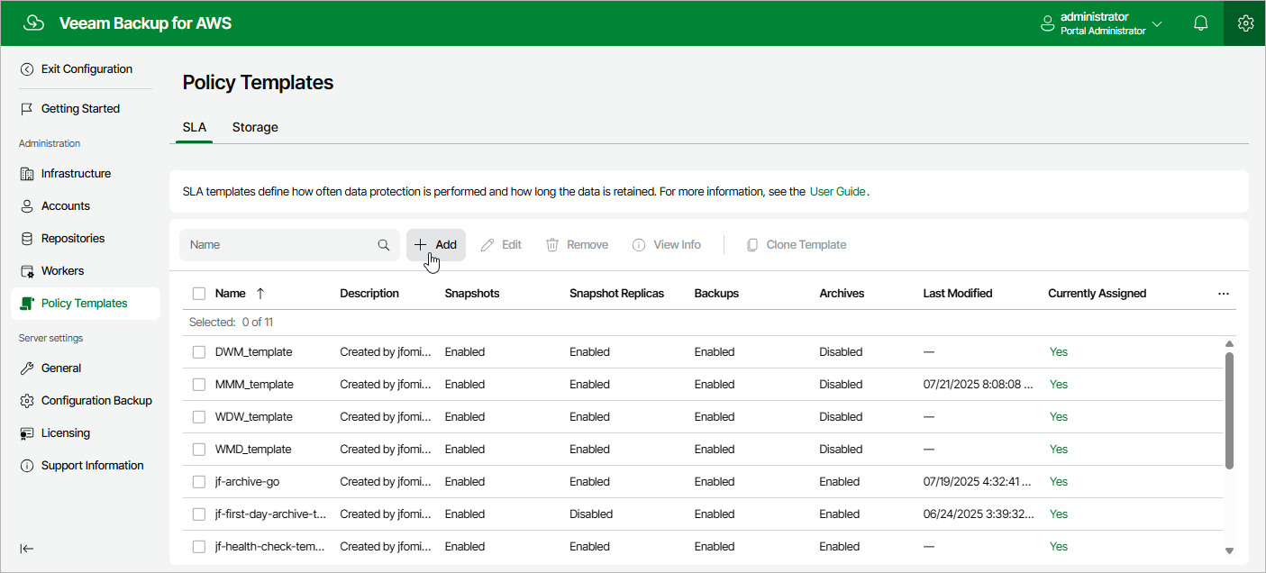This screenshot has width=1266, height=573.
Task: Open Repositories from the sidebar
Action: coord(73,239)
